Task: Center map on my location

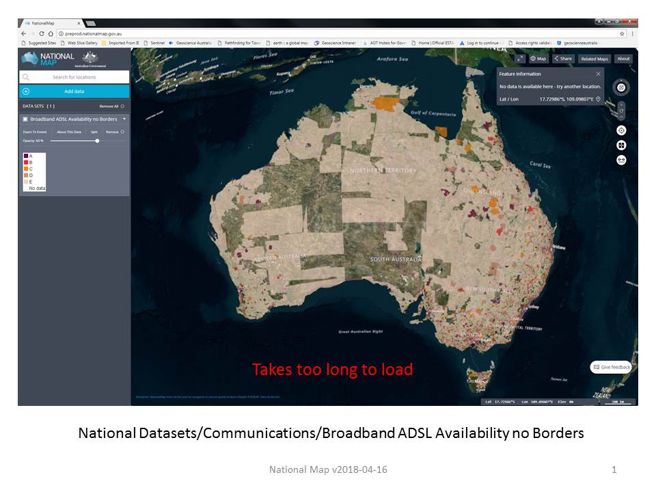Action: [621, 131]
